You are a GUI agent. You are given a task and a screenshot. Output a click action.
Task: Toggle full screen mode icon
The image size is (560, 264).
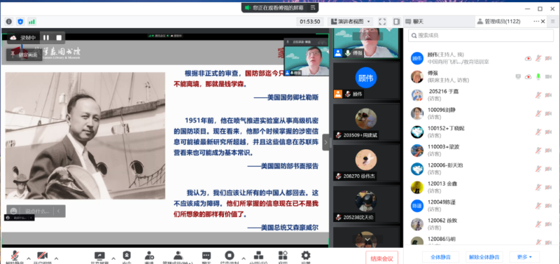(x=382, y=22)
